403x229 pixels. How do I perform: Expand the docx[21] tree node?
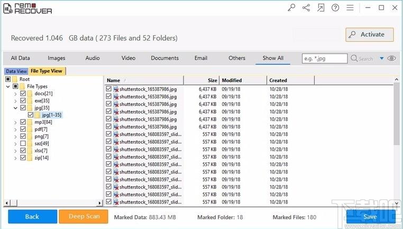click(15, 94)
